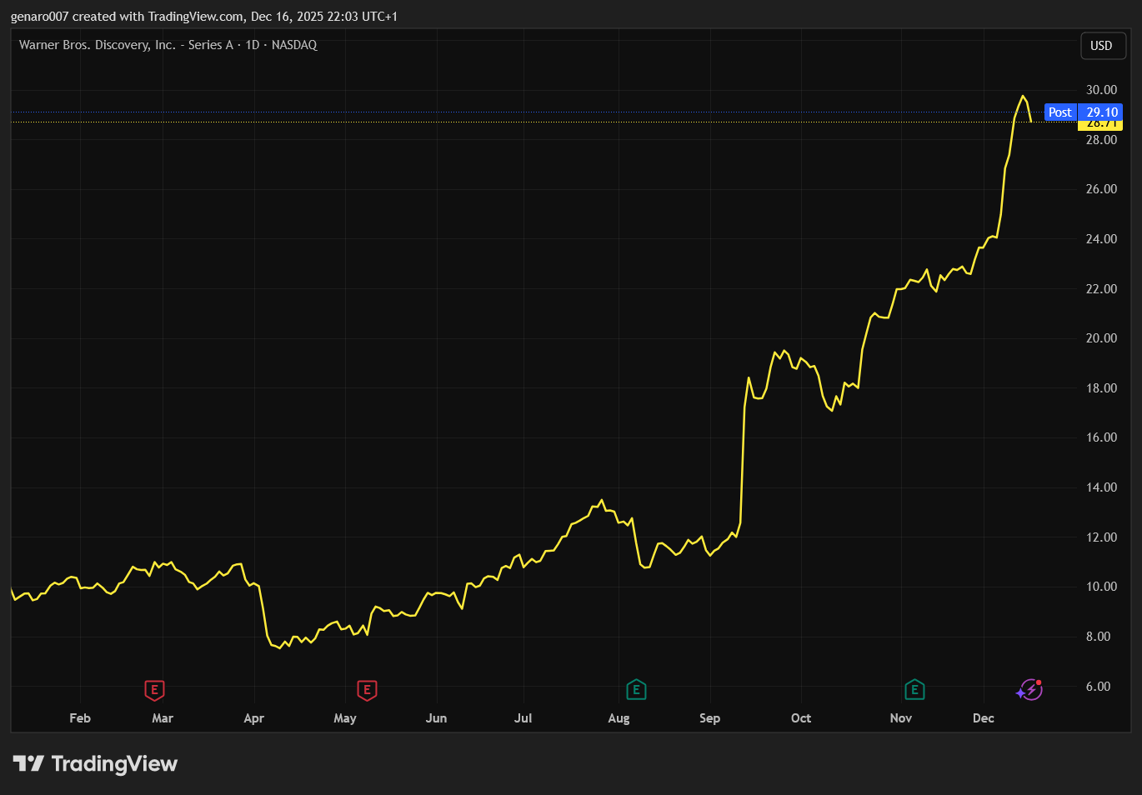The width and height of the screenshot is (1142, 795).
Task: Click the USD currency button
Action: click(1101, 46)
